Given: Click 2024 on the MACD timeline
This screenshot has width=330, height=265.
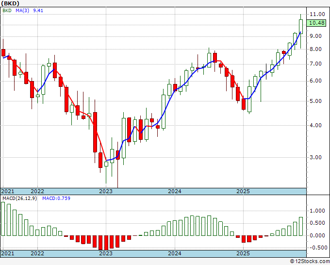Looking at the screenshot, I should (175, 253).
